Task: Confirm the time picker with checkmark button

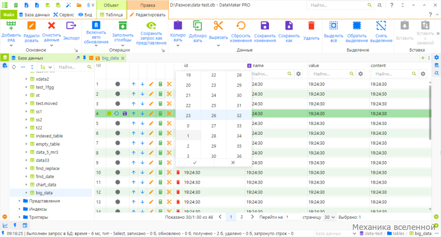Action: point(195,163)
